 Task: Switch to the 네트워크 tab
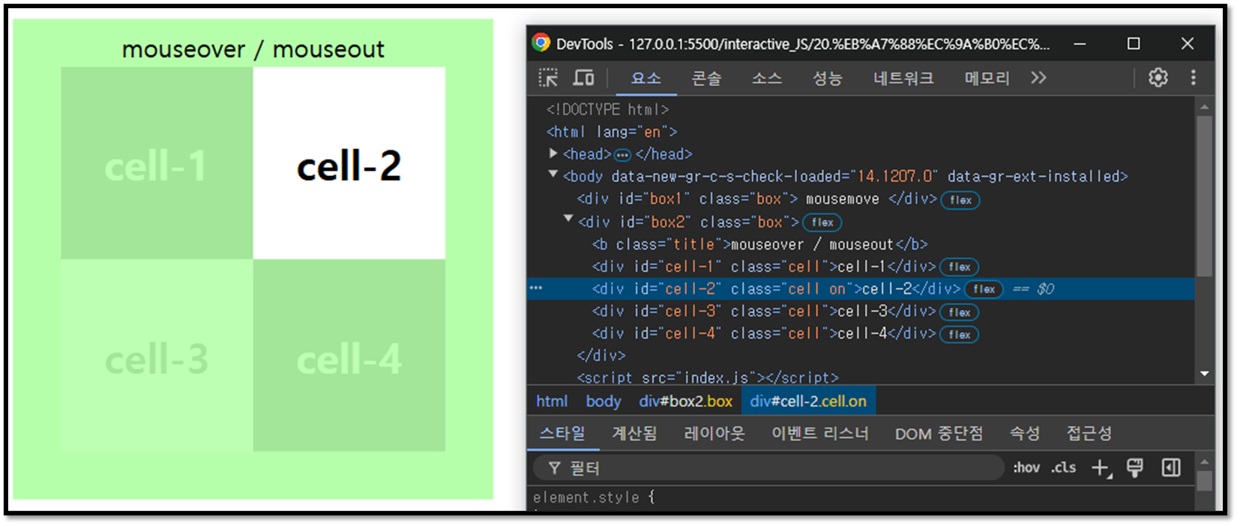pyautogui.click(x=903, y=78)
